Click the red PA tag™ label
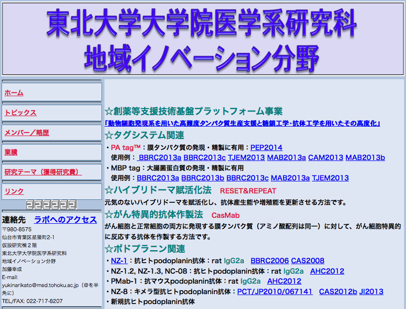Image resolution: width=406 pixels, height=309 pixels. tap(125, 148)
